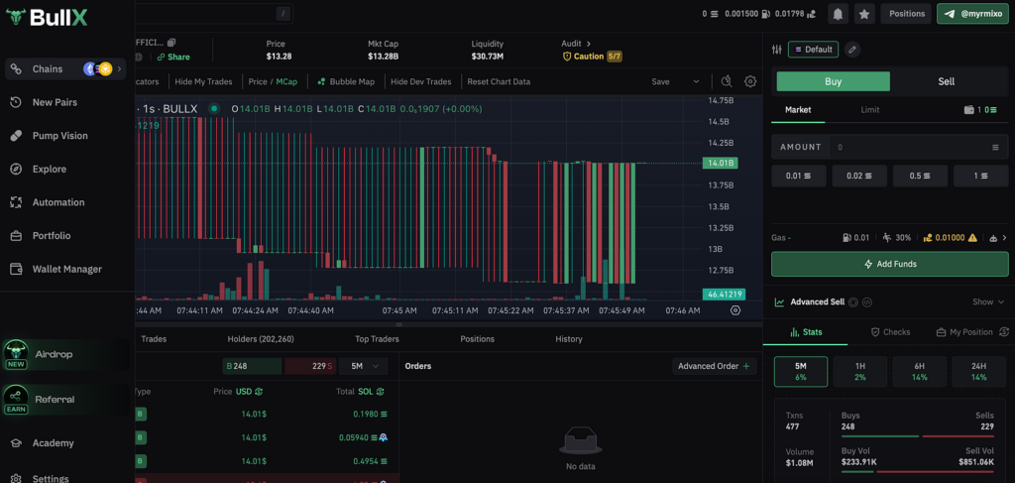1015x483 pixels.
Task: Click the circle info icon beside Advanced Sell
Action: click(853, 302)
